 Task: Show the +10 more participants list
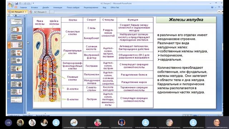point(8,123)
